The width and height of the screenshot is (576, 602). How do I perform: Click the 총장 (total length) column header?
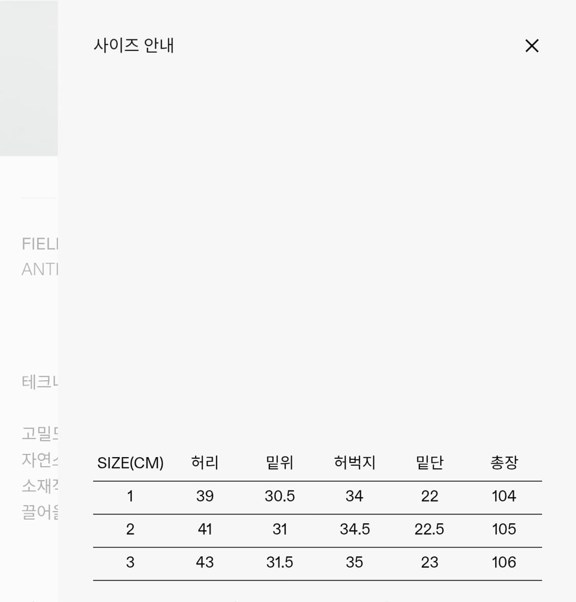coord(504,462)
